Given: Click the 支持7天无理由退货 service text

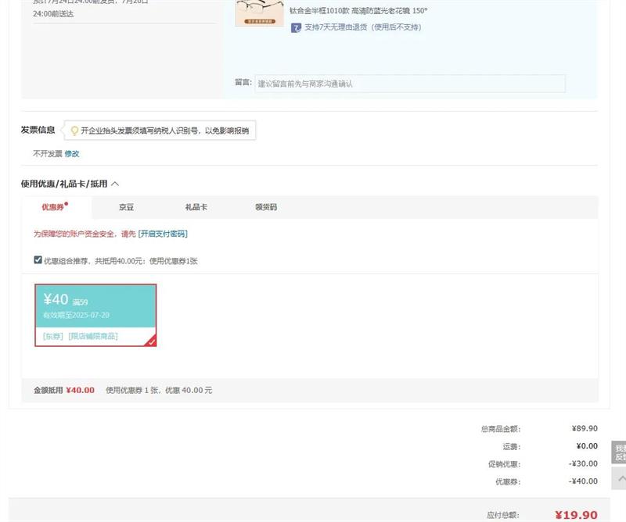Looking at the screenshot, I should pos(362,27).
